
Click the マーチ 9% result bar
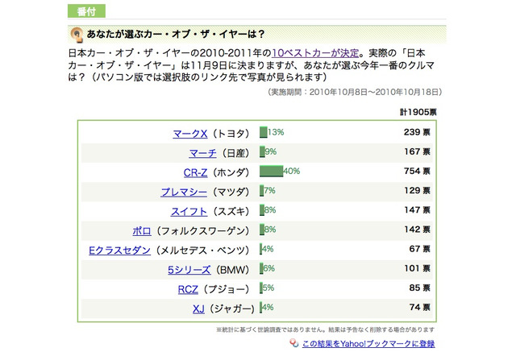pos(262,151)
